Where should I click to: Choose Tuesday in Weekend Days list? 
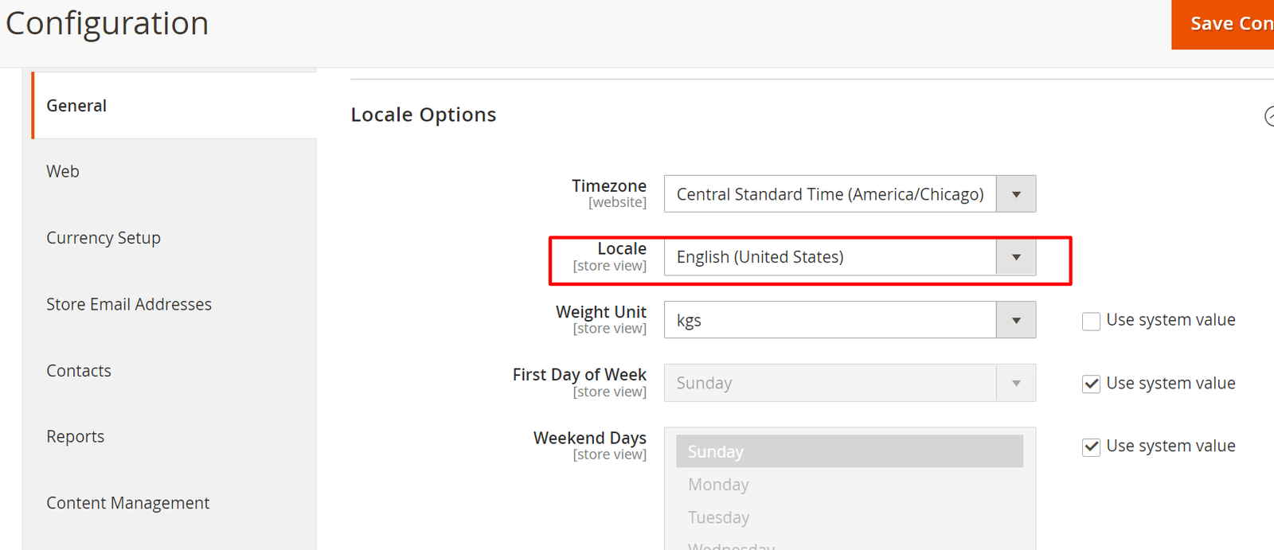(x=849, y=517)
